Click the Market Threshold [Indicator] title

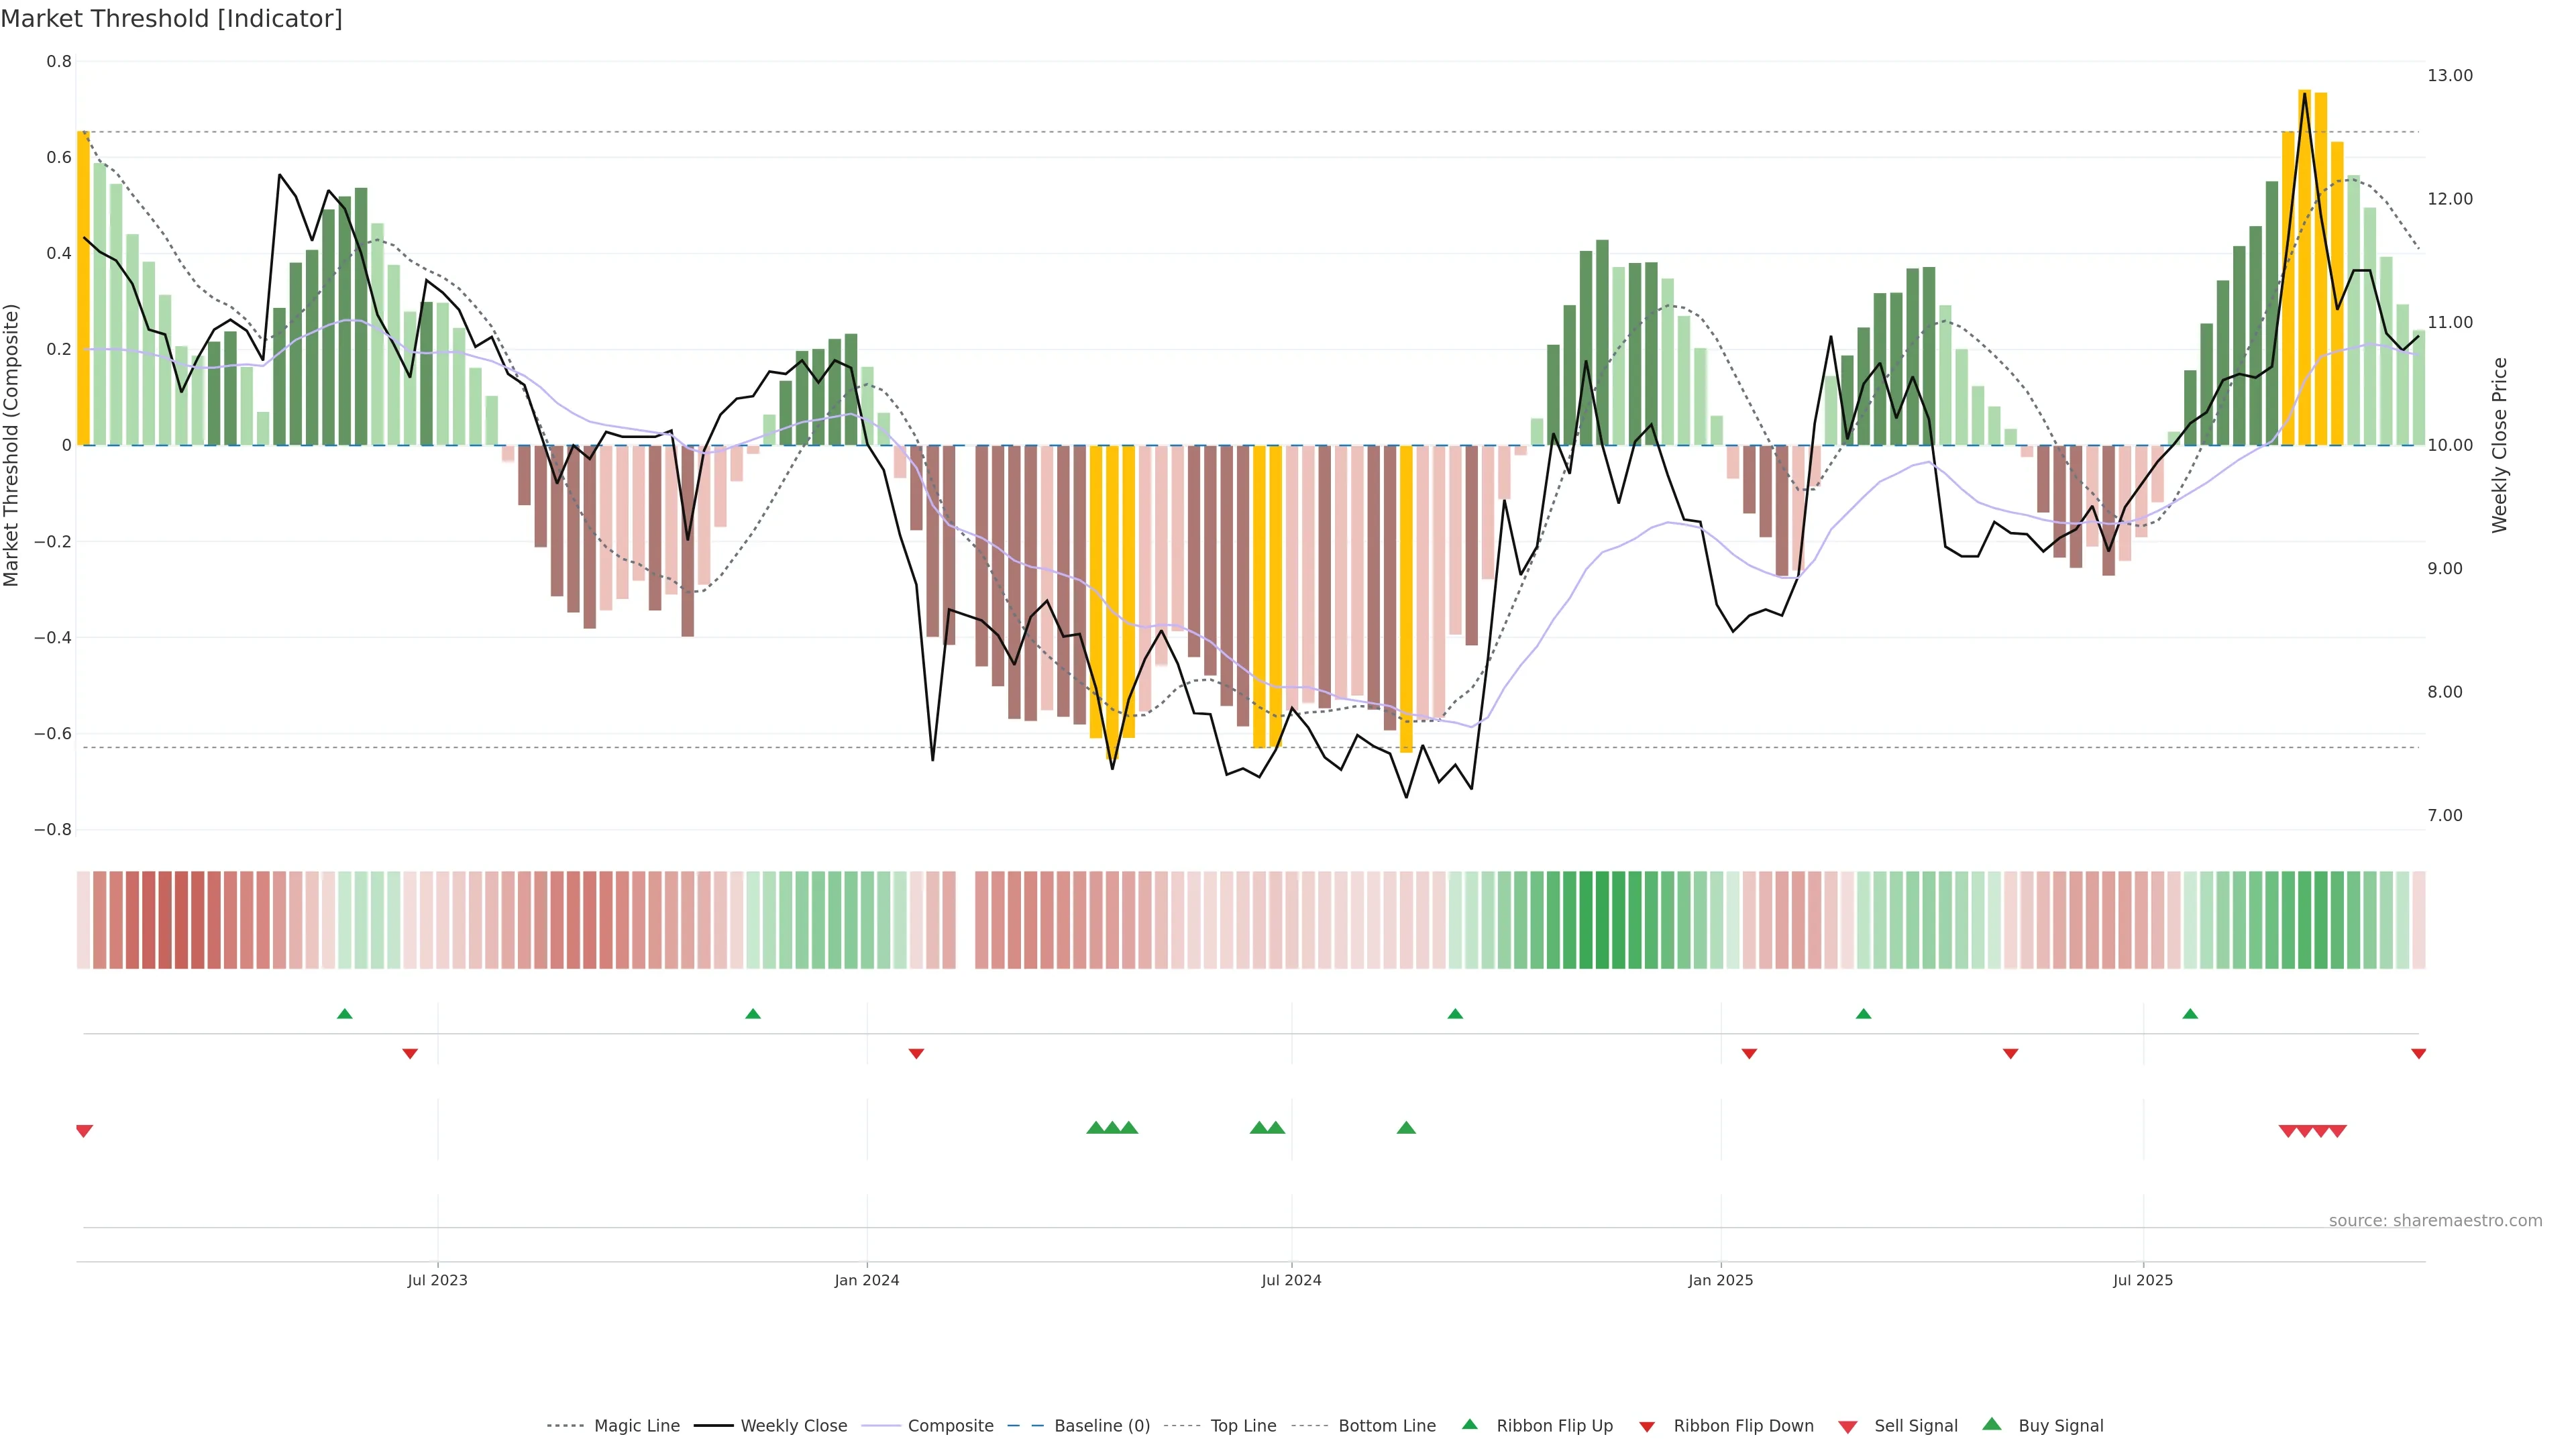[171, 19]
